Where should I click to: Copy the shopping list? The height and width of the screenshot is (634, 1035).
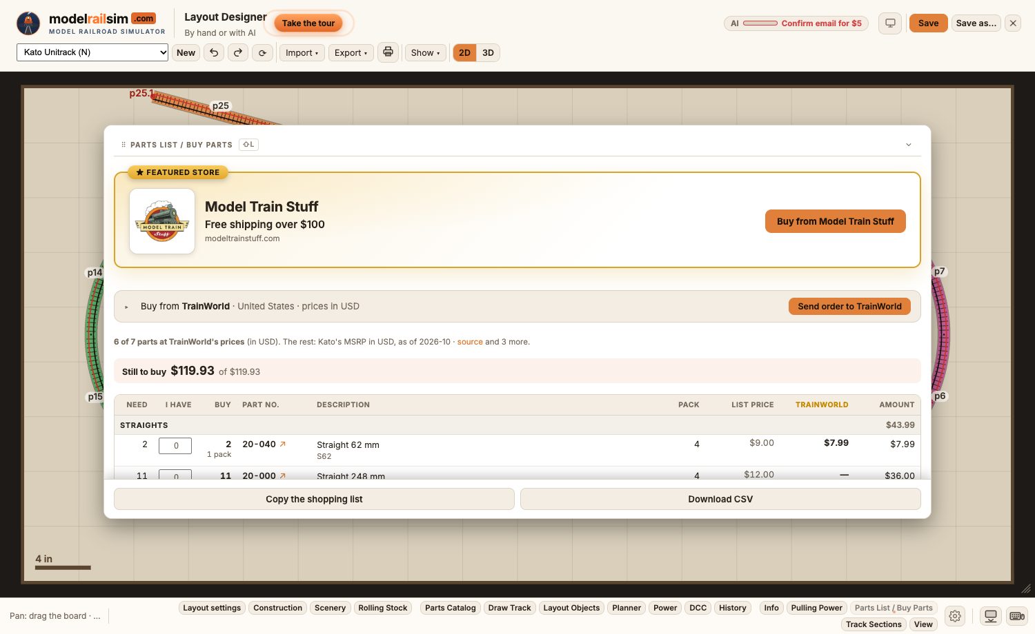click(x=314, y=499)
